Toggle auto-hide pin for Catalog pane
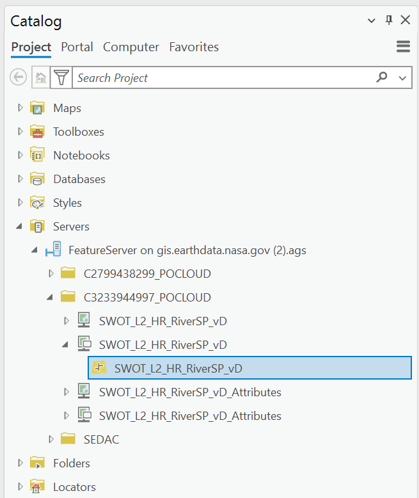 [x=389, y=20]
